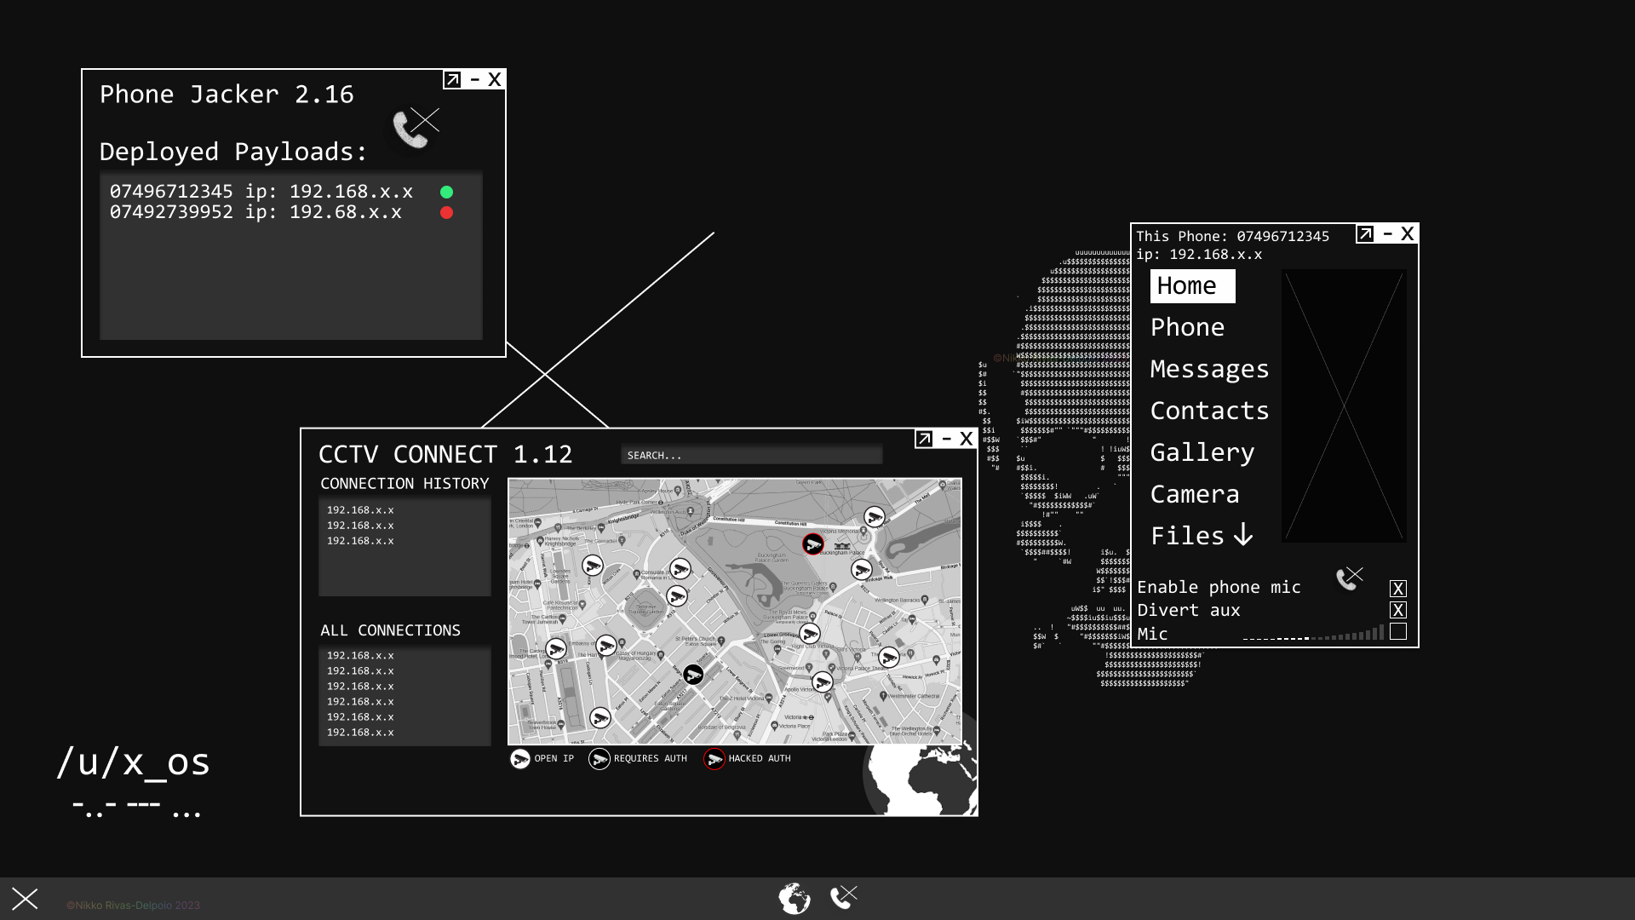
Task: Click the globe icon in the taskbar
Action: tap(794, 899)
